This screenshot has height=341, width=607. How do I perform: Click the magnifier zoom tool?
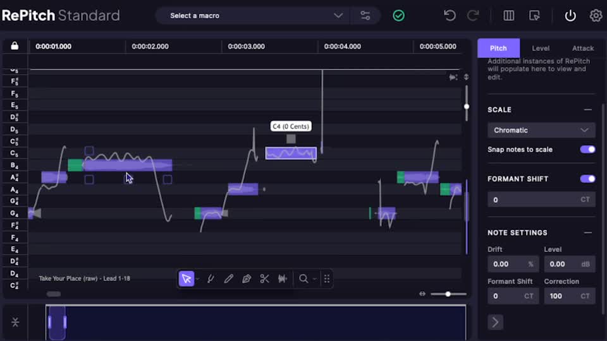pos(303,278)
